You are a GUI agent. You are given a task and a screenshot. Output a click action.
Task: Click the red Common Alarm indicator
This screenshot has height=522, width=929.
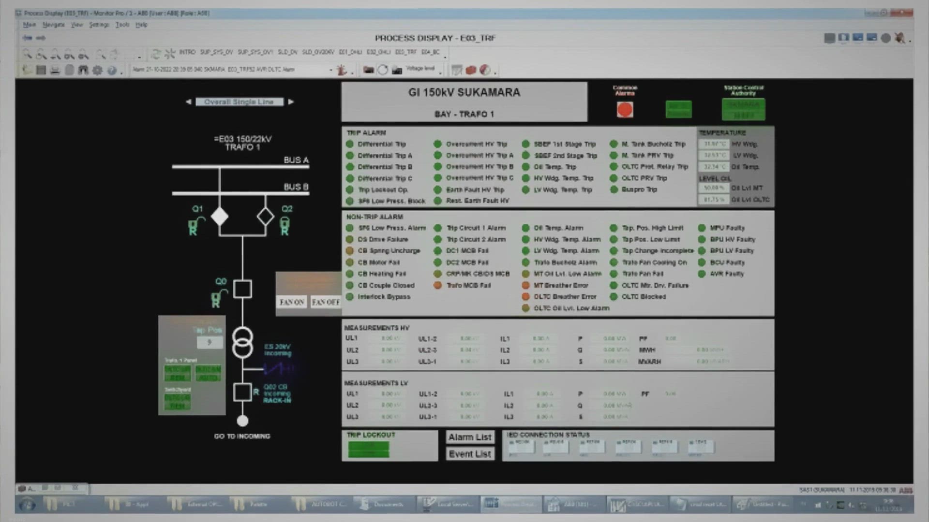[625, 110]
